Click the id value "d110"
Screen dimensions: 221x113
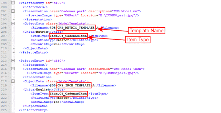(57, 61)
